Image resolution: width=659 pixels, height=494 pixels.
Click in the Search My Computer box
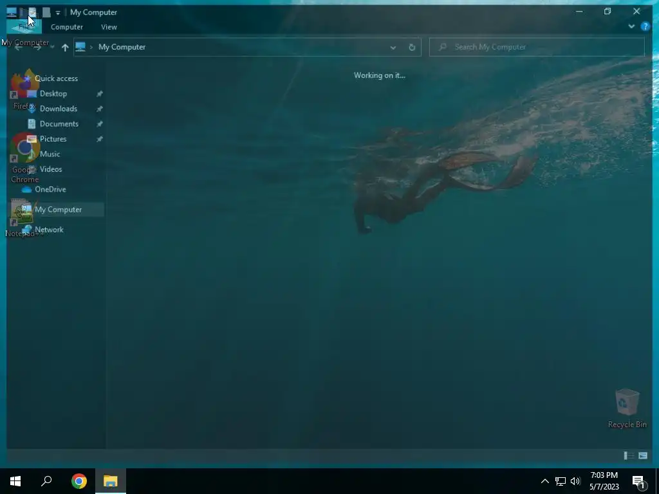(537, 47)
